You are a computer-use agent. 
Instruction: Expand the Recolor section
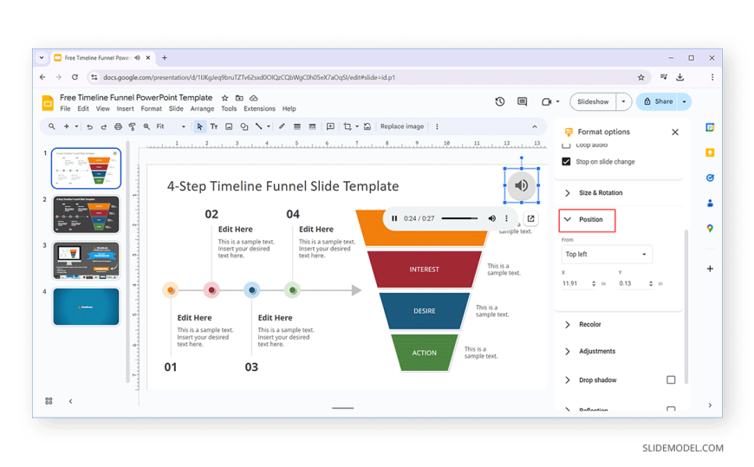point(568,325)
